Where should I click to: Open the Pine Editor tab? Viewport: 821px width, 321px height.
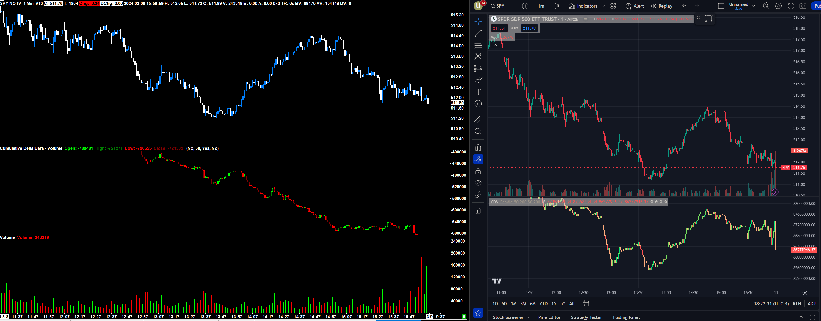[x=549, y=317]
